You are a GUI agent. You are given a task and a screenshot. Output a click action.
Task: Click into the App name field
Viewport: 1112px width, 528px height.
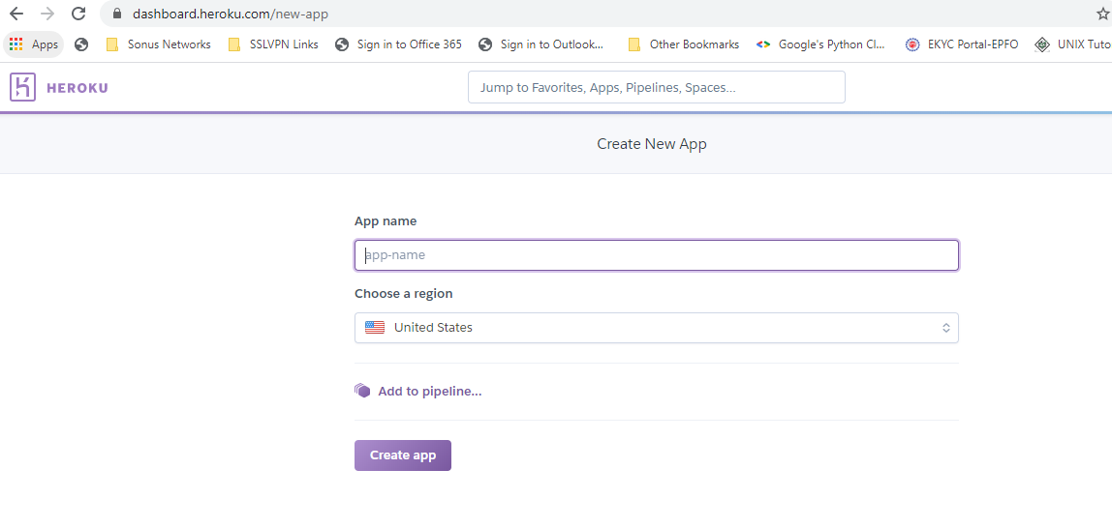(x=657, y=255)
